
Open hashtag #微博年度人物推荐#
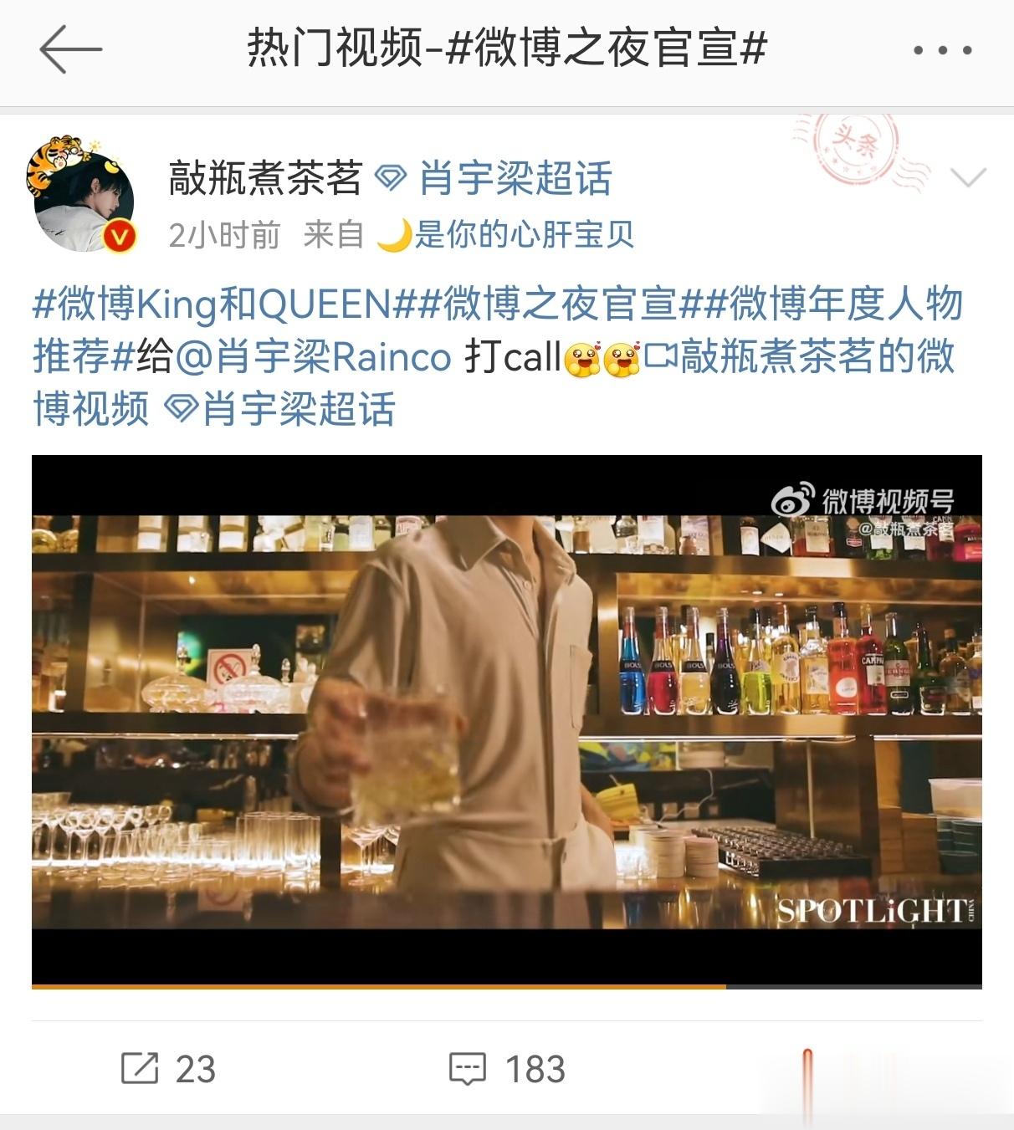(497, 330)
